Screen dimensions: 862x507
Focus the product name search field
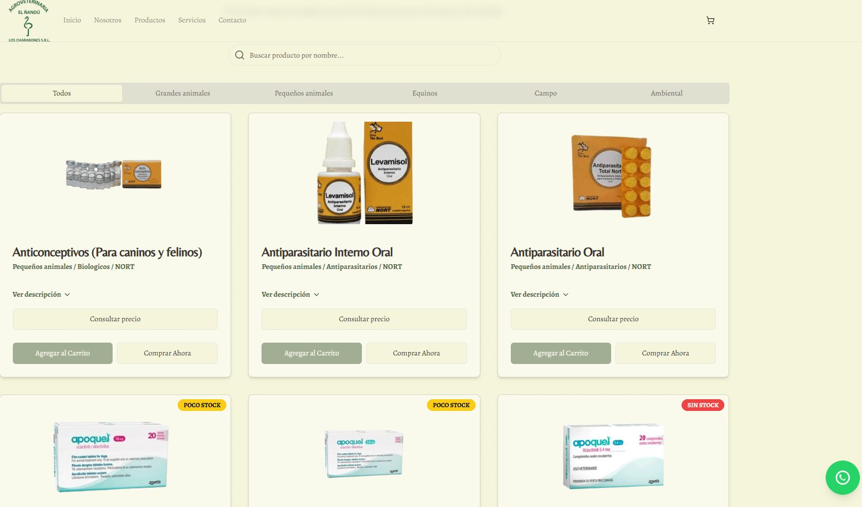pyautogui.click(x=368, y=56)
